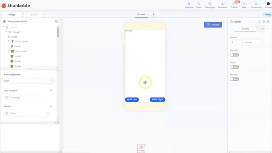This screenshot has width=272, height=153.
Task: Switch to the Design tab
Action: [12, 14]
